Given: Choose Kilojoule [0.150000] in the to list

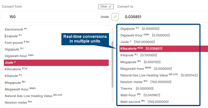Looking at the screenshot, I should tap(139, 55).
